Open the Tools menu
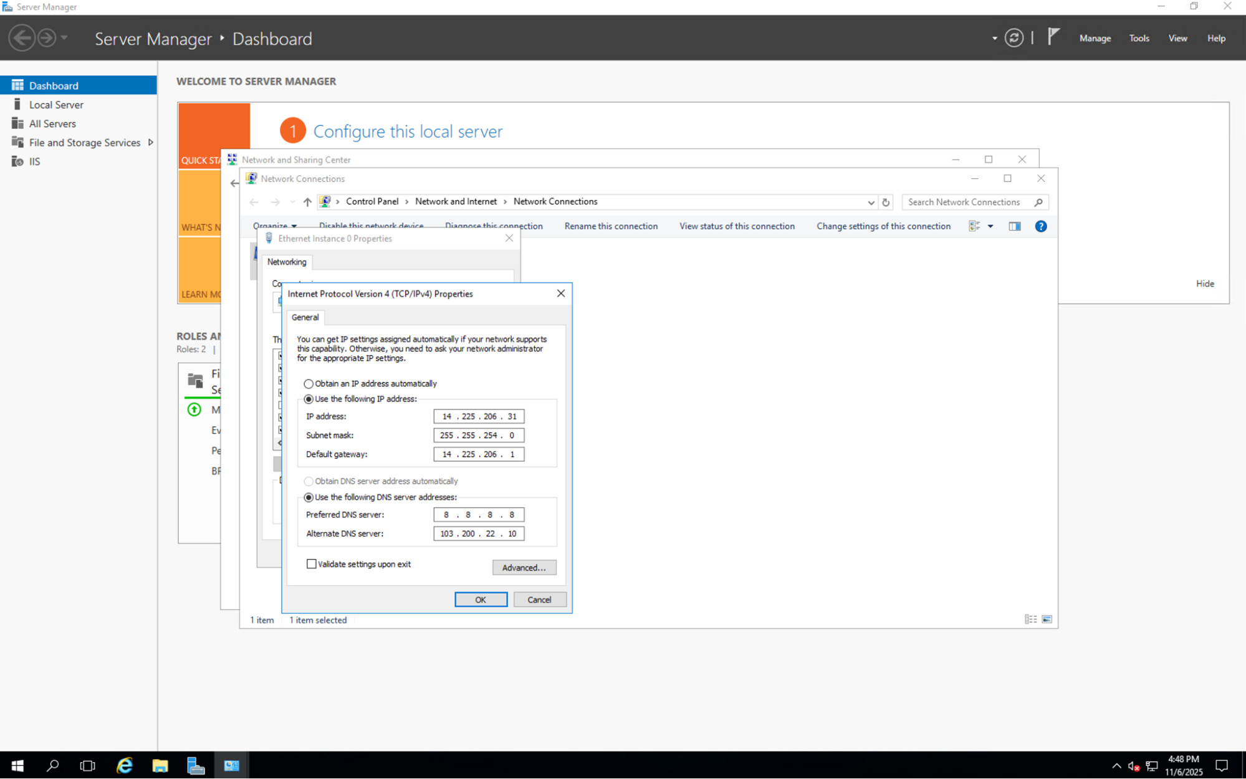The width and height of the screenshot is (1246, 779). 1139,38
